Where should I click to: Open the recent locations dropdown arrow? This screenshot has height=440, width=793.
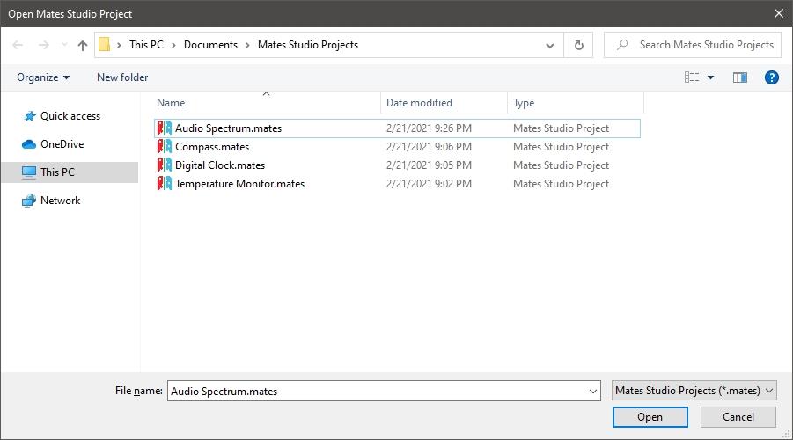point(64,45)
